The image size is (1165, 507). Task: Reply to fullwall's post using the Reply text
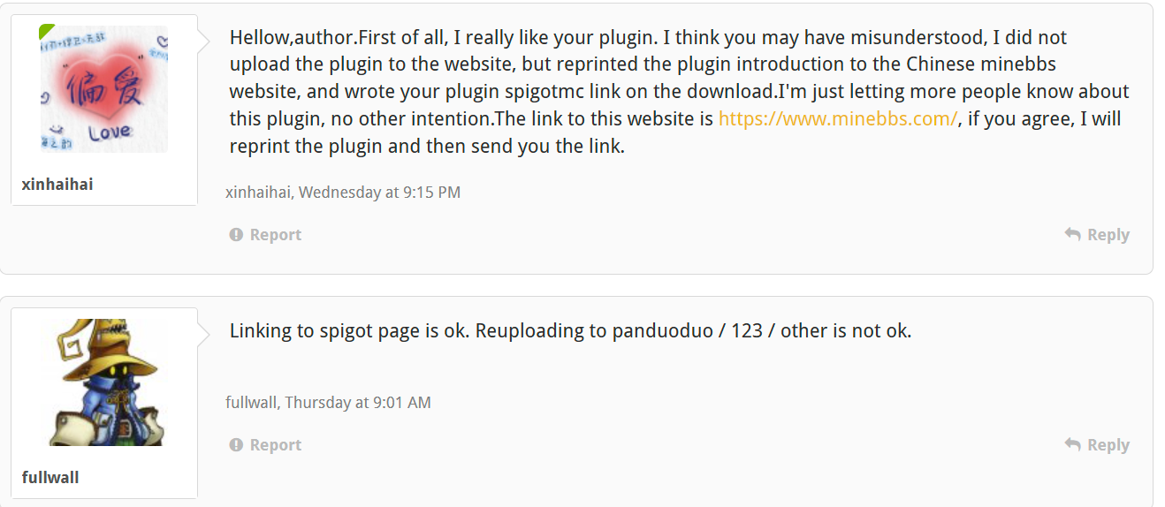coord(1108,445)
